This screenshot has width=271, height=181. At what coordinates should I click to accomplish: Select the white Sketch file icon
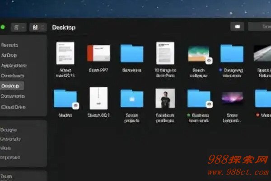[98, 98]
